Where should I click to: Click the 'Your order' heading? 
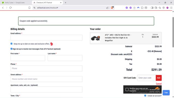click(95, 29)
